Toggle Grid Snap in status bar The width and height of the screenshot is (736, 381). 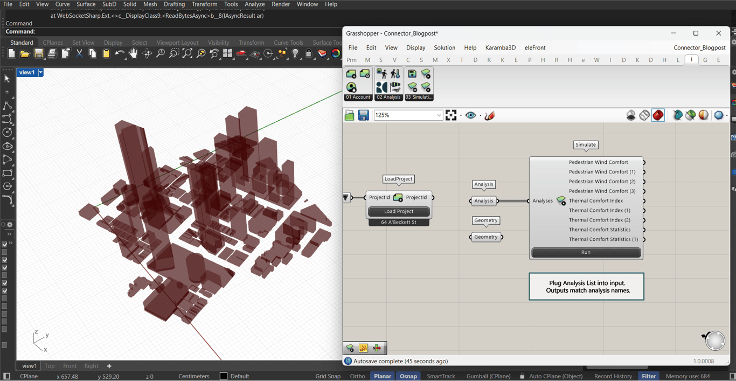click(x=328, y=376)
